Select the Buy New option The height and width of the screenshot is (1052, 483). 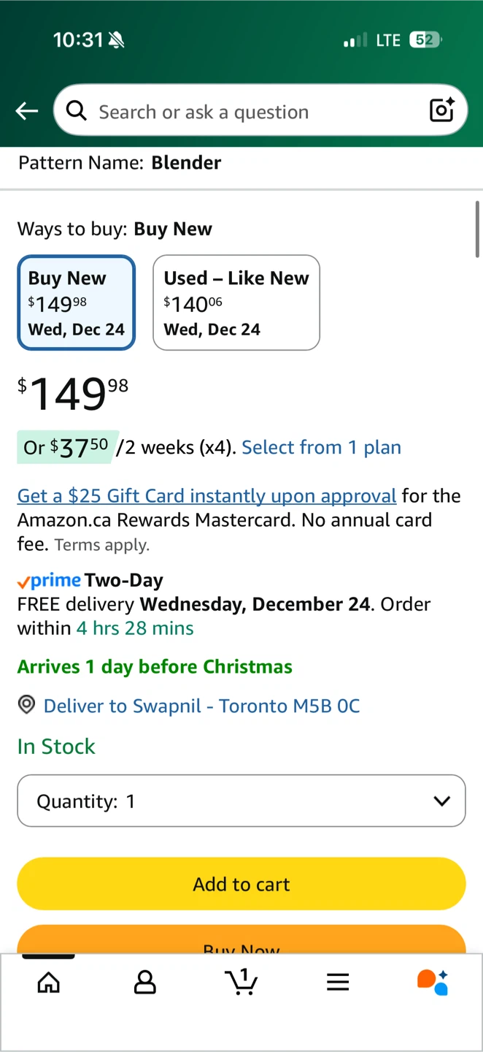(77, 302)
